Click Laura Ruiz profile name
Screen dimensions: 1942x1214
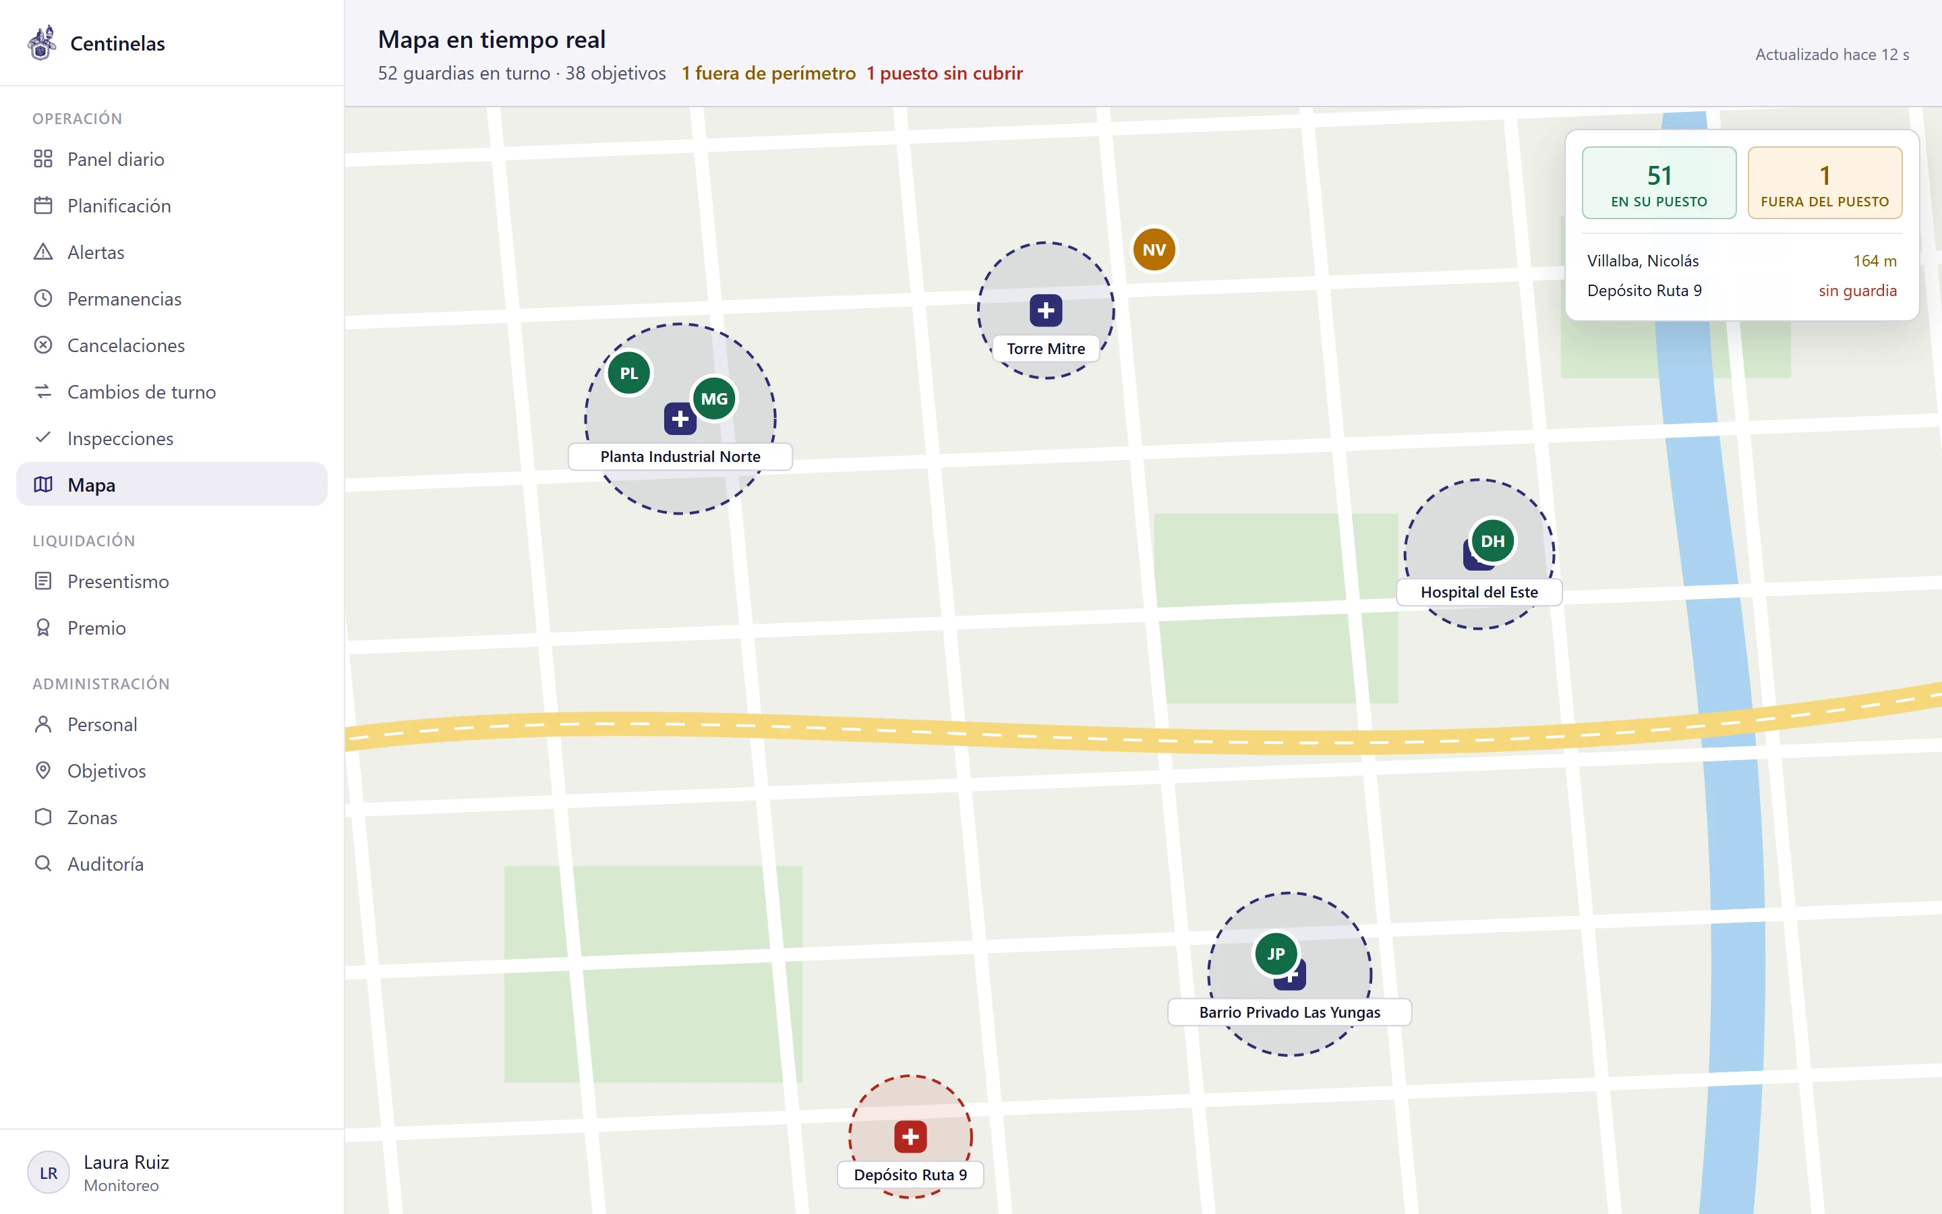point(126,1162)
